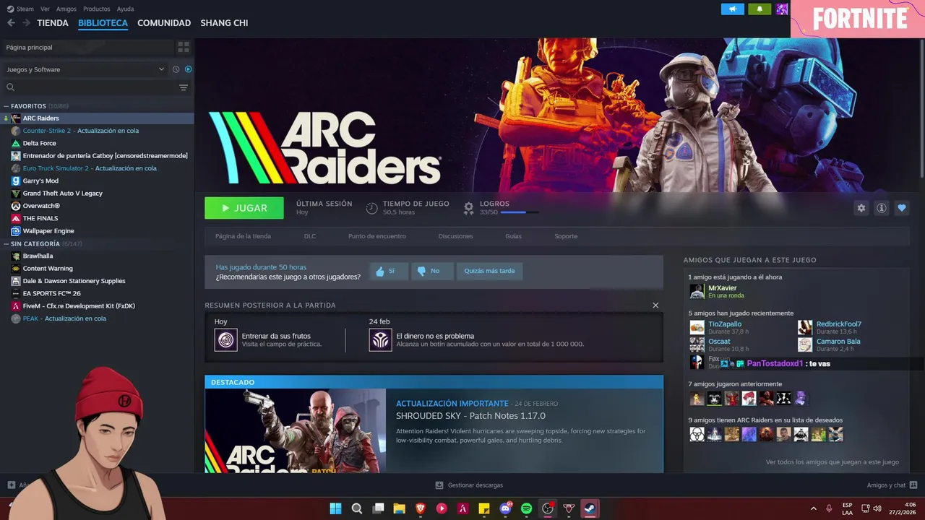
Task: Click the JUGAR play button
Action: (x=244, y=208)
